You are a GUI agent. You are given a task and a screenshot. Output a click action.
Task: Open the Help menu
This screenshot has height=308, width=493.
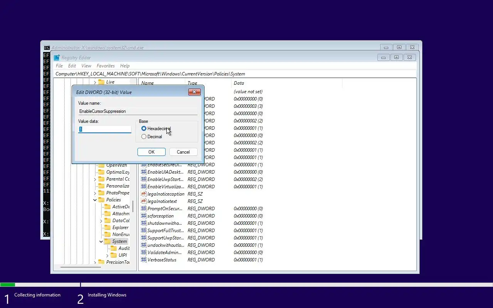(x=125, y=66)
